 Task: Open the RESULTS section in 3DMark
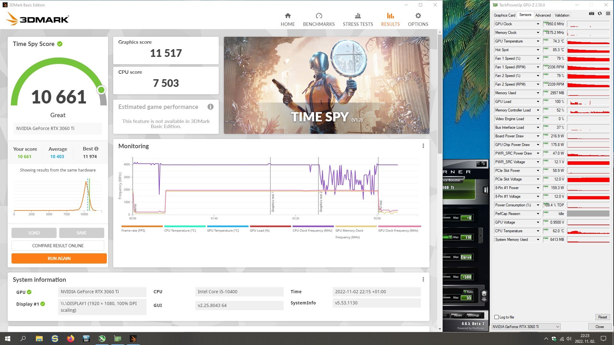(390, 19)
